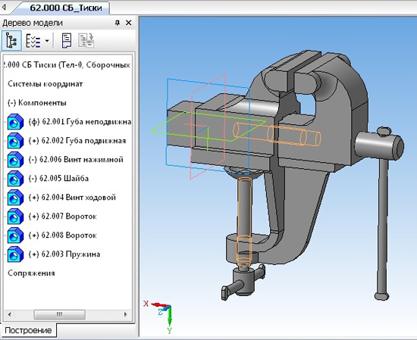Select the tree structure view icon
The height and width of the screenshot is (340, 417).
(x=11, y=40)
